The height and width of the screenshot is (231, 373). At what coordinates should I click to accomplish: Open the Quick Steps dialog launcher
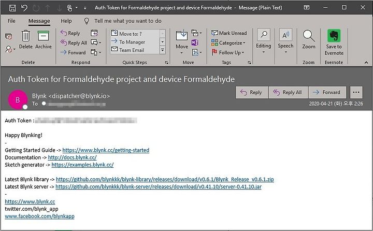pos(166,63)
